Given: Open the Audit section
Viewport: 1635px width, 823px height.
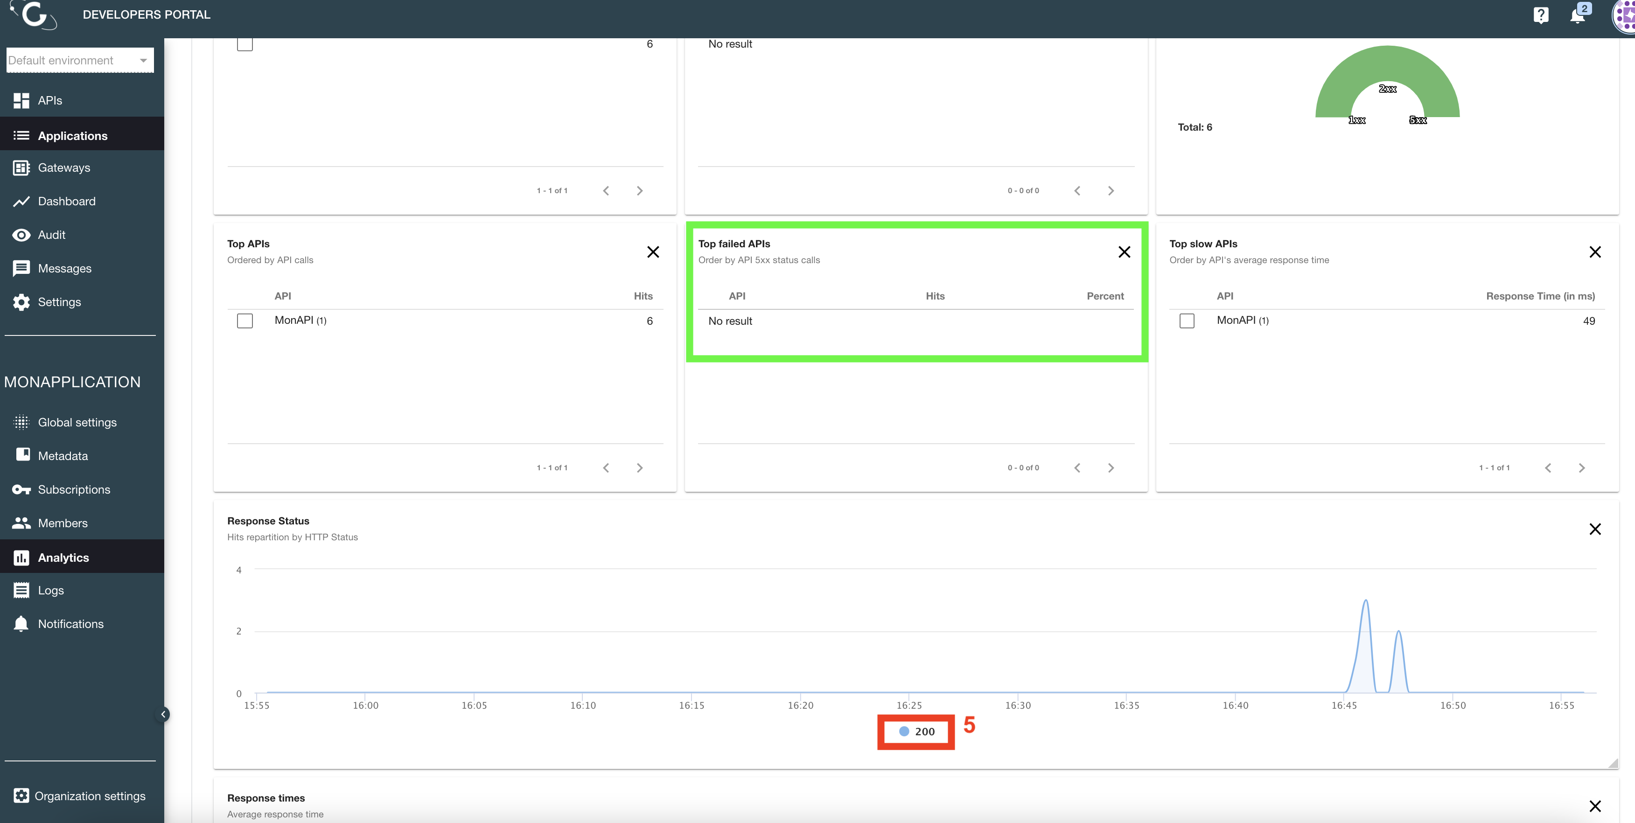Looking at the screenshot, I should [51, 235].
